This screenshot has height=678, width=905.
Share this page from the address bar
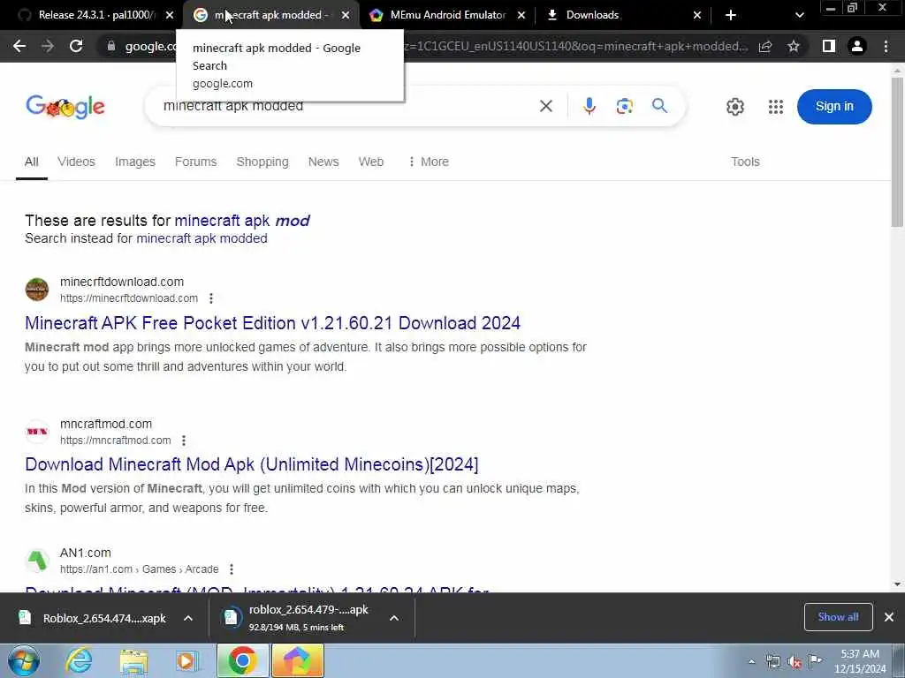point(765,46)
